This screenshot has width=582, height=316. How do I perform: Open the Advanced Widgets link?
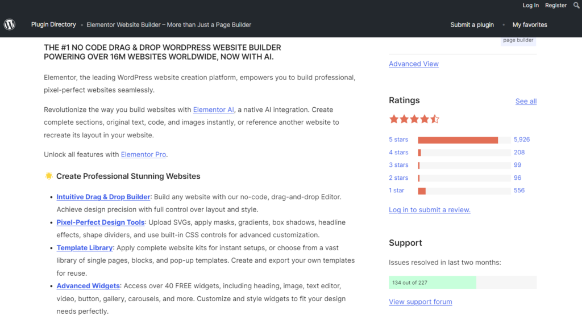tap(88, 285)
